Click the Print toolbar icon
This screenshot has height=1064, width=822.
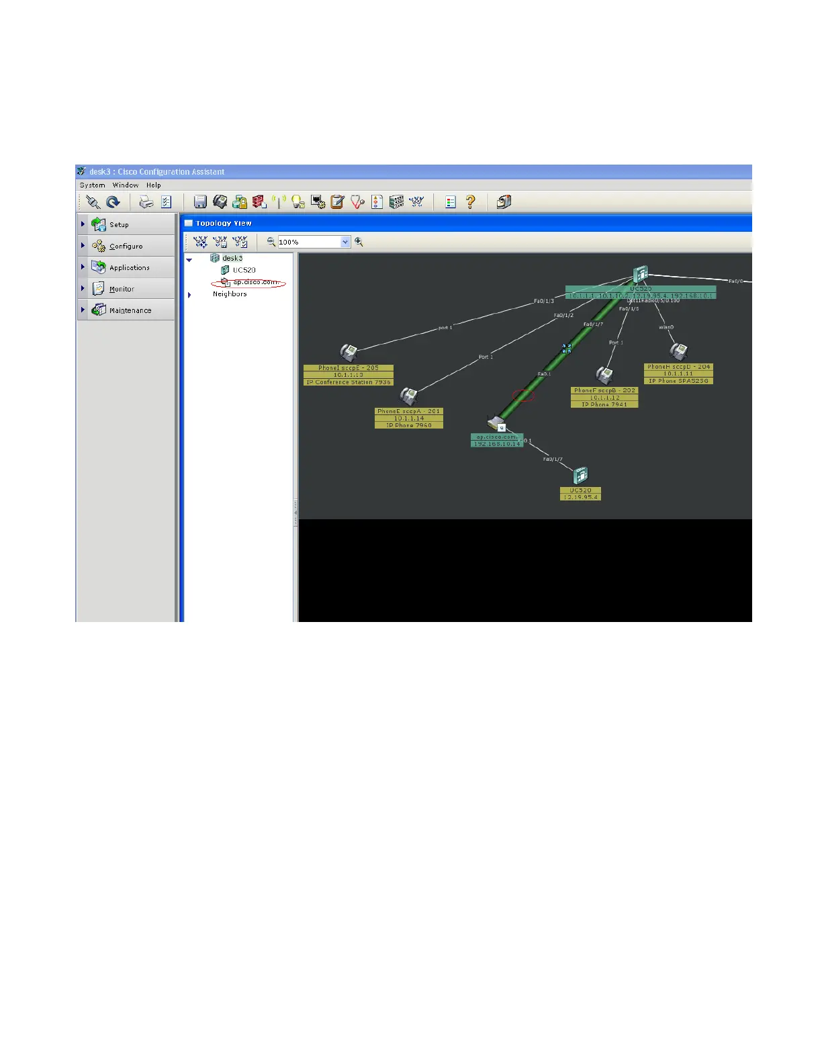[x=146, y=202]
